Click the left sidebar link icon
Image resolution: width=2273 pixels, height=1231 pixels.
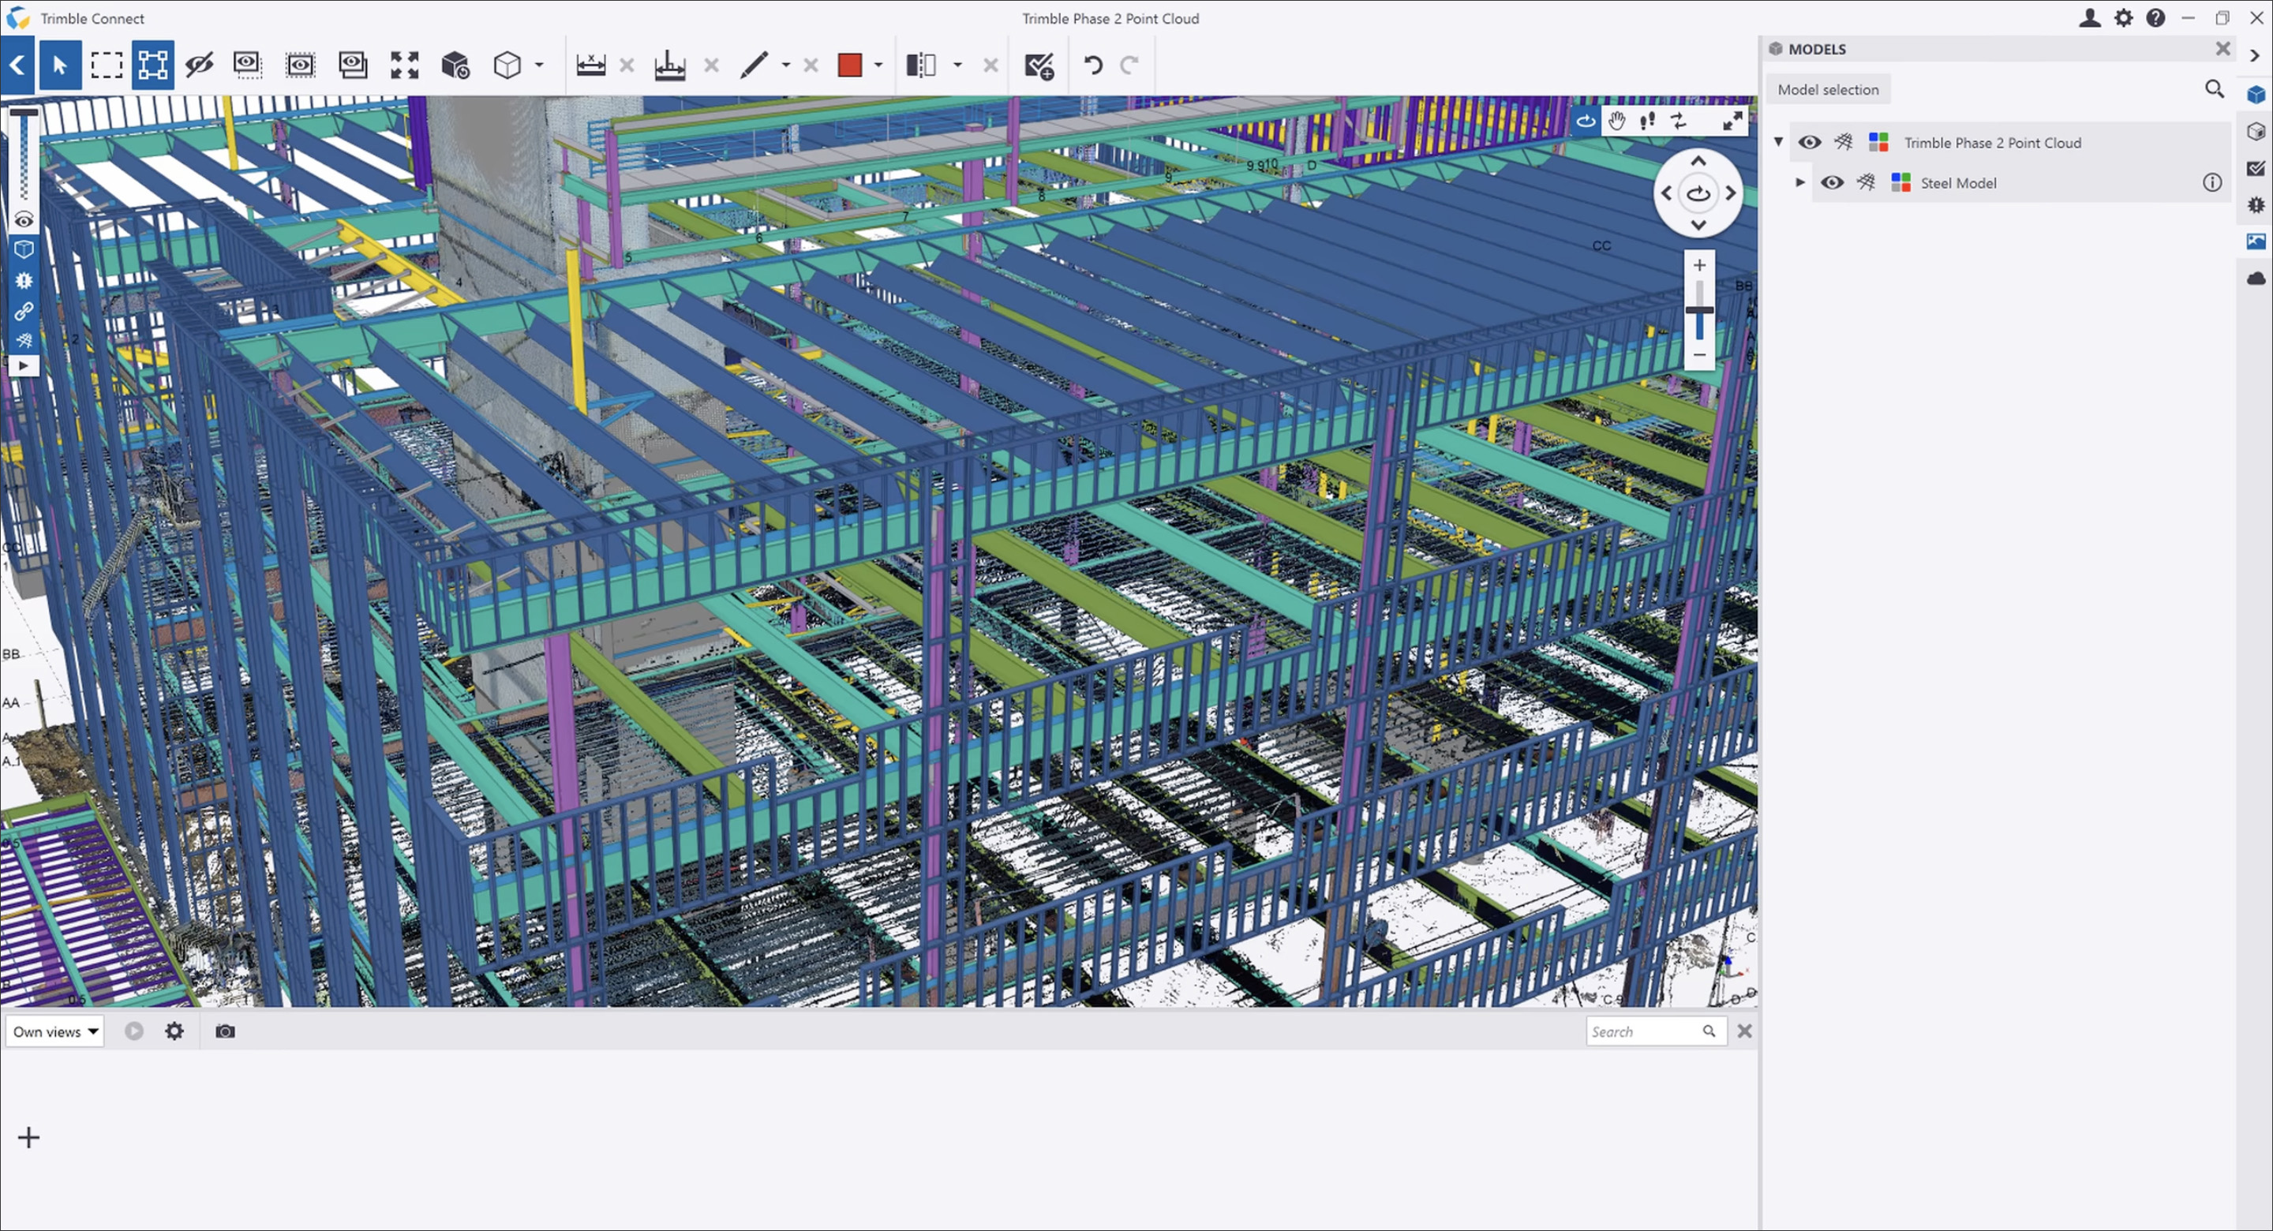(24, 311)
